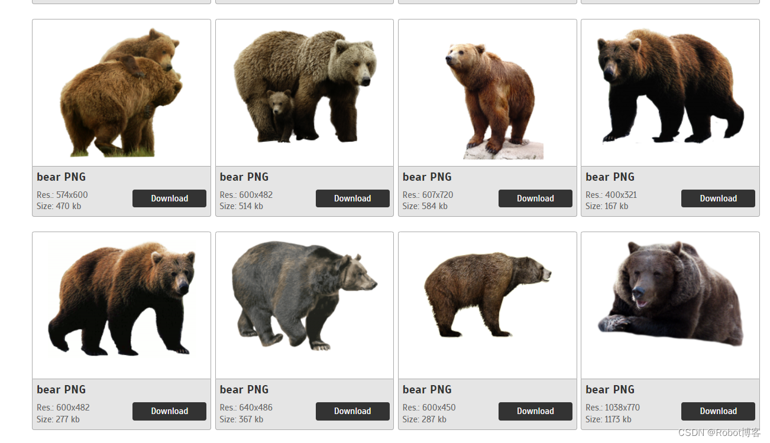The width and height of the screenshot is (770, 443).
Task: Open thumbnail of mother bear with cub
Action: (x=305, y=93)
